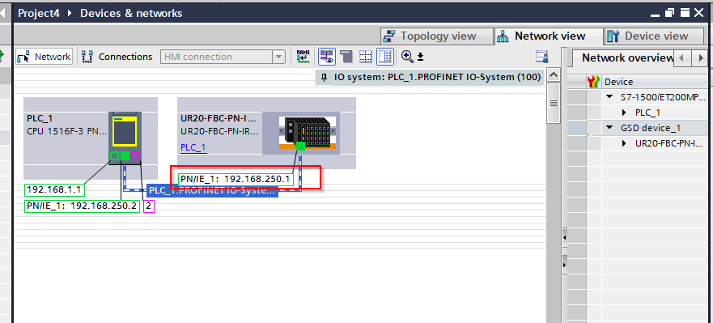Follow the PLC_1 link on UR20 device
Screen dimensions: 713x323
193,147
